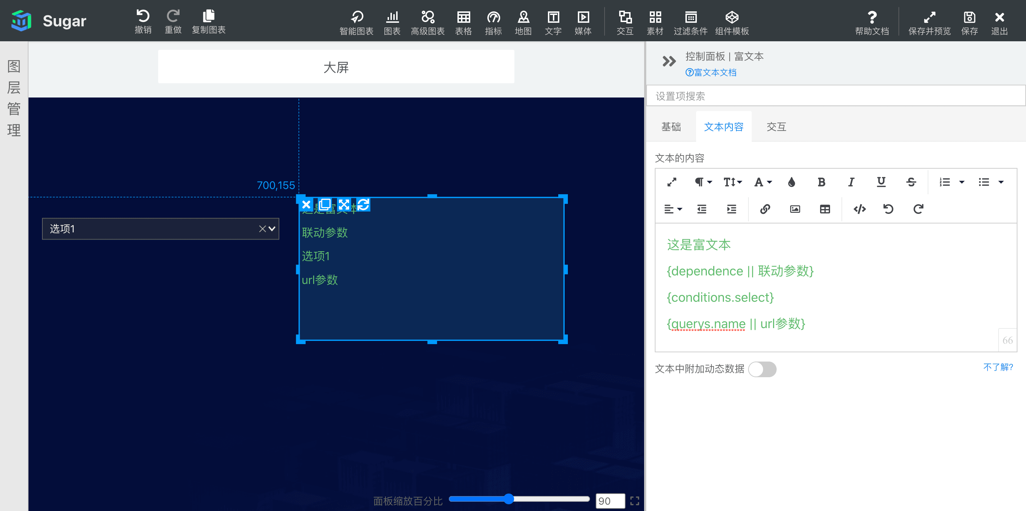
Task: Switch to the 文本内容 tab
Action: click(724, 127)
